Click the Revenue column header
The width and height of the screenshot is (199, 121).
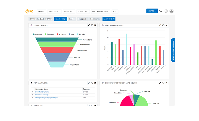tap(86, 89)
